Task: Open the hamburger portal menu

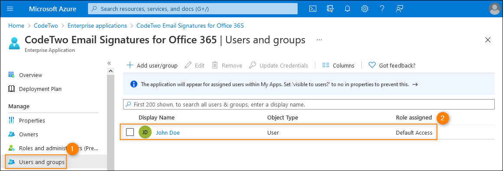Action: tap(10, 9)
